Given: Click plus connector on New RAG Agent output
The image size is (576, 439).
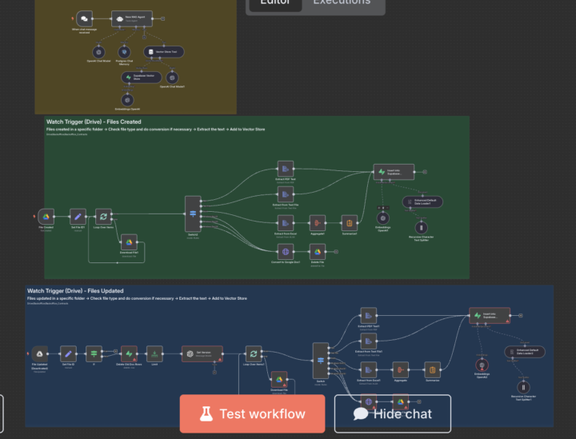Looking at the screenshot, I should (x=163, y=17).
